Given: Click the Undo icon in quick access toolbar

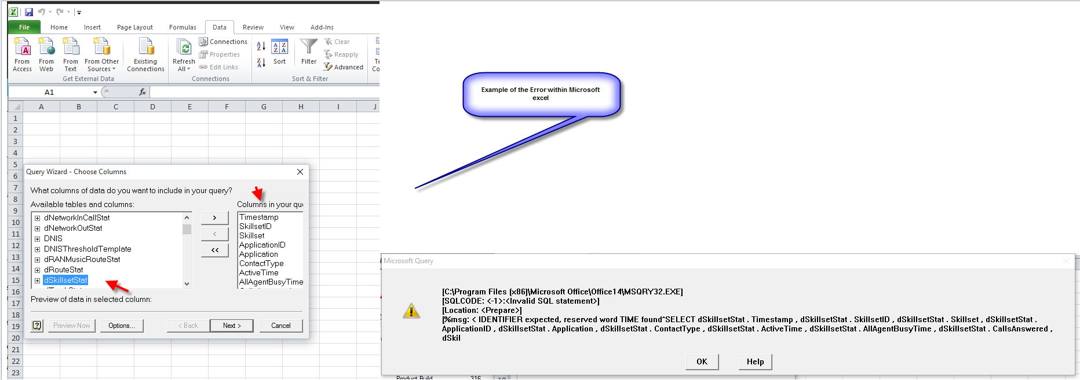Looking at the screenshot, I should tap(41, 12).
